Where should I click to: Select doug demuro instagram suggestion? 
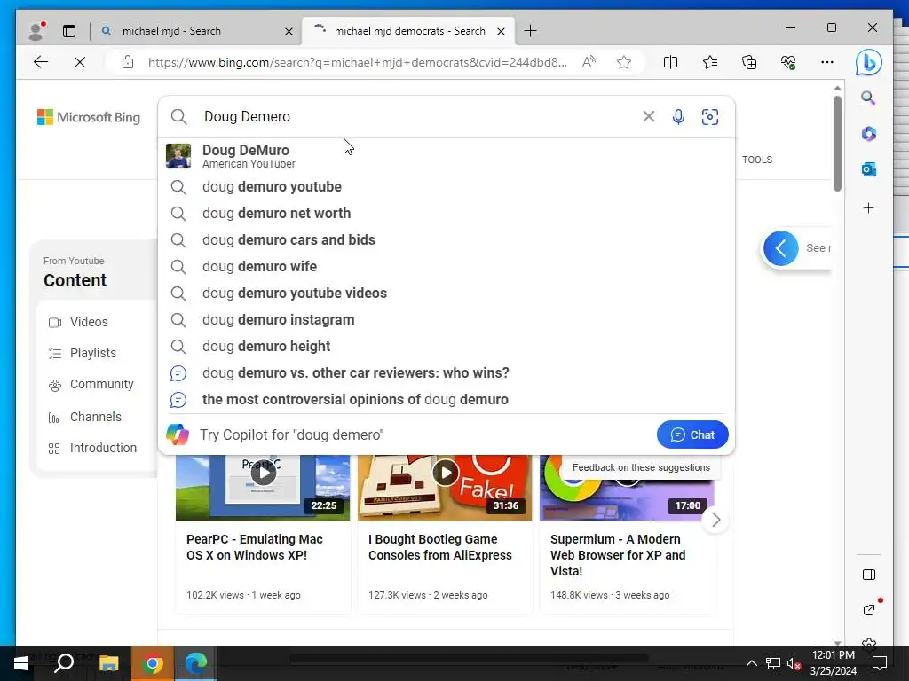click(447, 319)
